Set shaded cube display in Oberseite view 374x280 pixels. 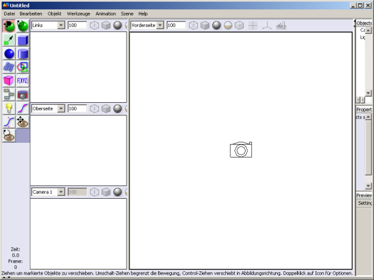click(106, 109)
